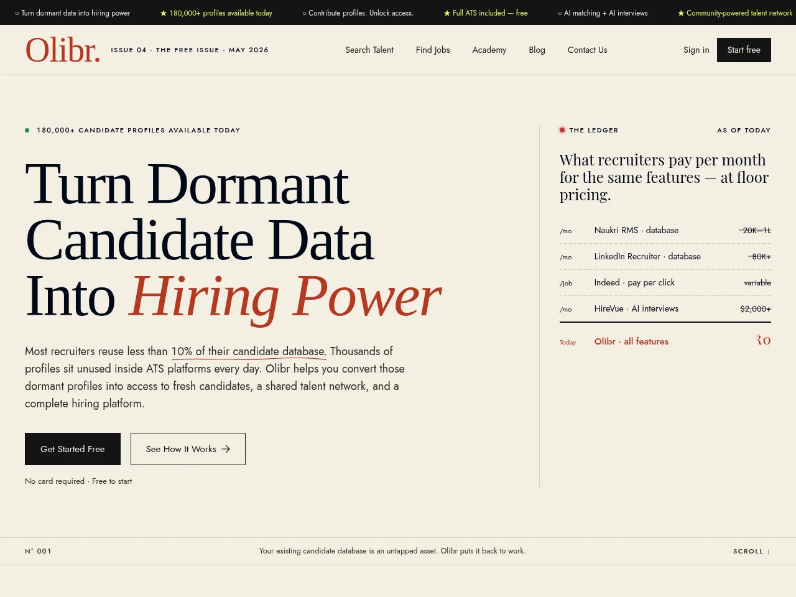Image resolution: width=796 pixels, height=597 pixels.
Task: Open the Academy nav link
Action: click(489, 50)
